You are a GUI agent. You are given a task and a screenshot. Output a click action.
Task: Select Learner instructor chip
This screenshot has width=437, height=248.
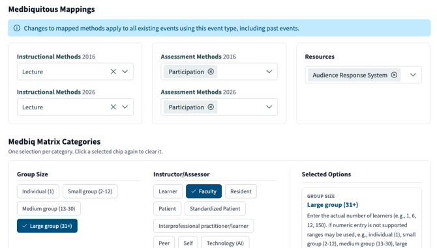[168, 191]
